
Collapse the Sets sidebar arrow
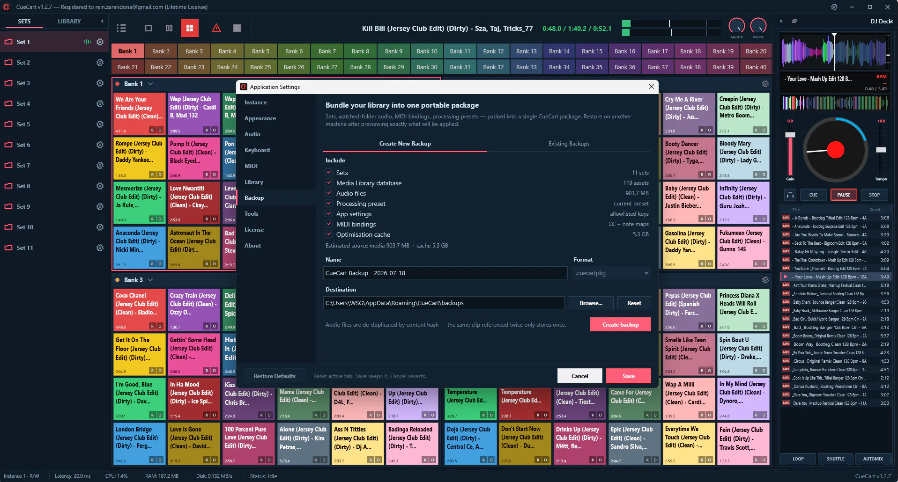pyautogui.click(x=102, y=21)
